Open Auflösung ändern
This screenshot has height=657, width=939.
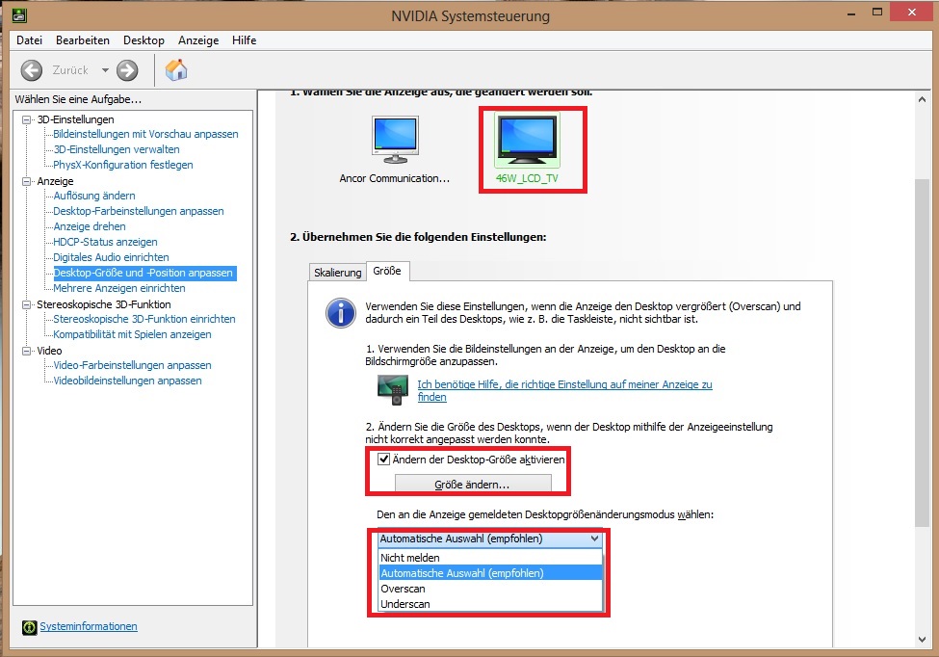pos(94,196)
